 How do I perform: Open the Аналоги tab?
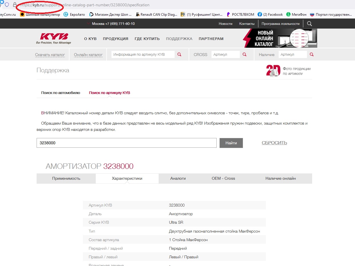point(178,178)
